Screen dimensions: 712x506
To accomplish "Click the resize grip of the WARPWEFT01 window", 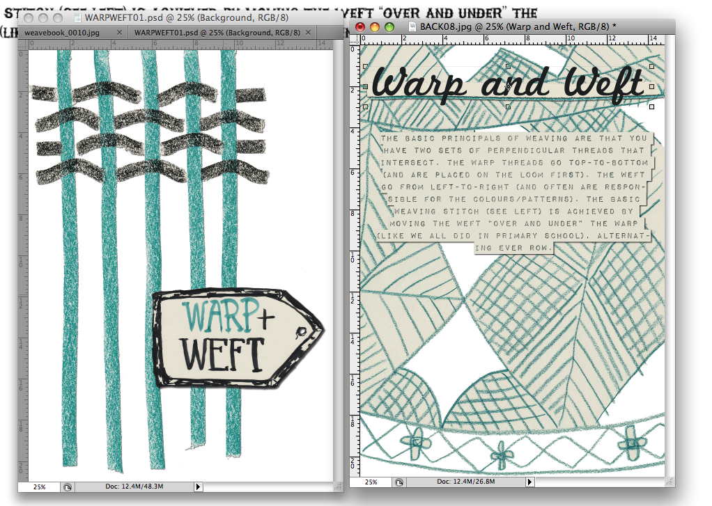I will (x=338, y=487).
